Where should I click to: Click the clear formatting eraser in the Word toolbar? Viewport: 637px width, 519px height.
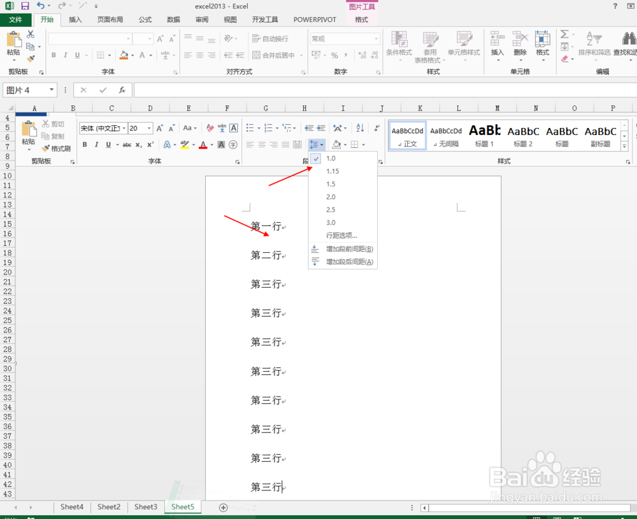[210, 128]
